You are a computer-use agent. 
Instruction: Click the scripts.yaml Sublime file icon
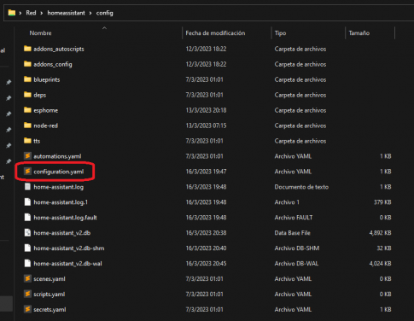pos(27,294)
